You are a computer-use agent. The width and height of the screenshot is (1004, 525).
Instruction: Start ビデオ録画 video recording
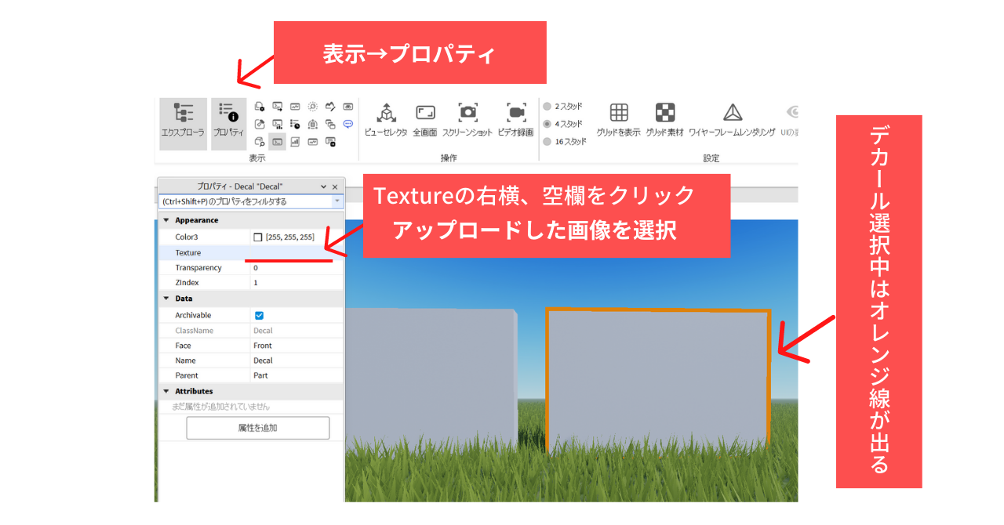point(515,120)
